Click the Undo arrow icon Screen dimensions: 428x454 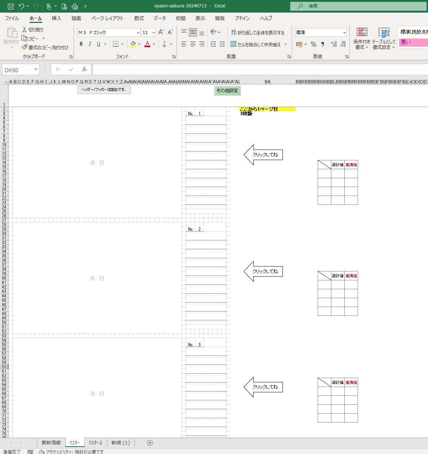pos(21,6)
